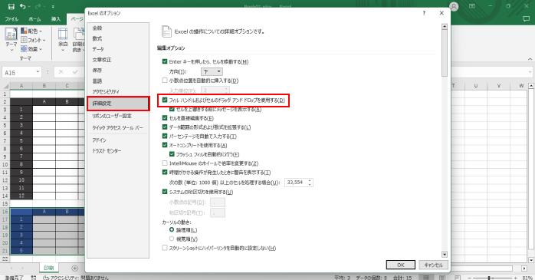
Task: Click the cancel formula X icon
Action: pos(61,72)
